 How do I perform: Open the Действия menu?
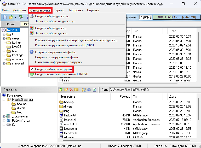coord(20,10)
